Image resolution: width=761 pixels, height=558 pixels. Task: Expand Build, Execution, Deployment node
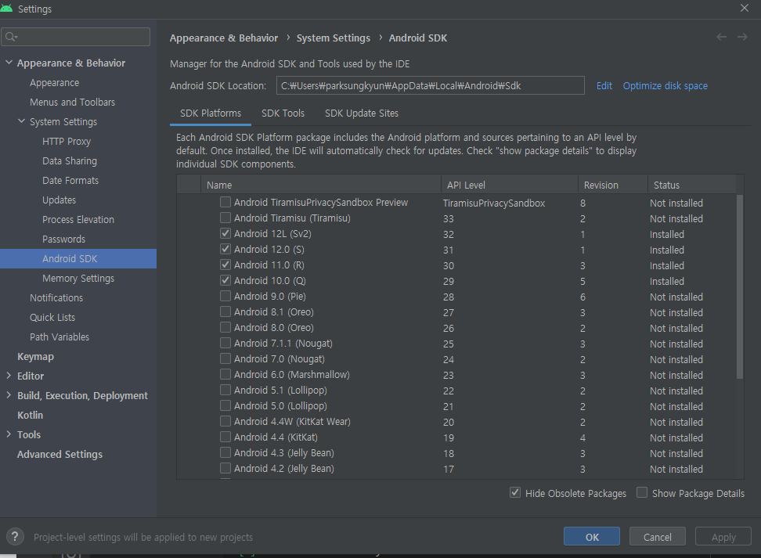(9, 395)
